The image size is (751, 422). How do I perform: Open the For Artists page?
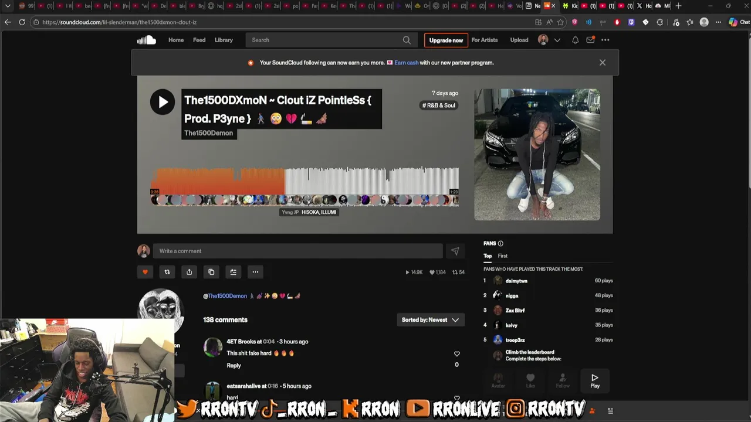[485, 40]
